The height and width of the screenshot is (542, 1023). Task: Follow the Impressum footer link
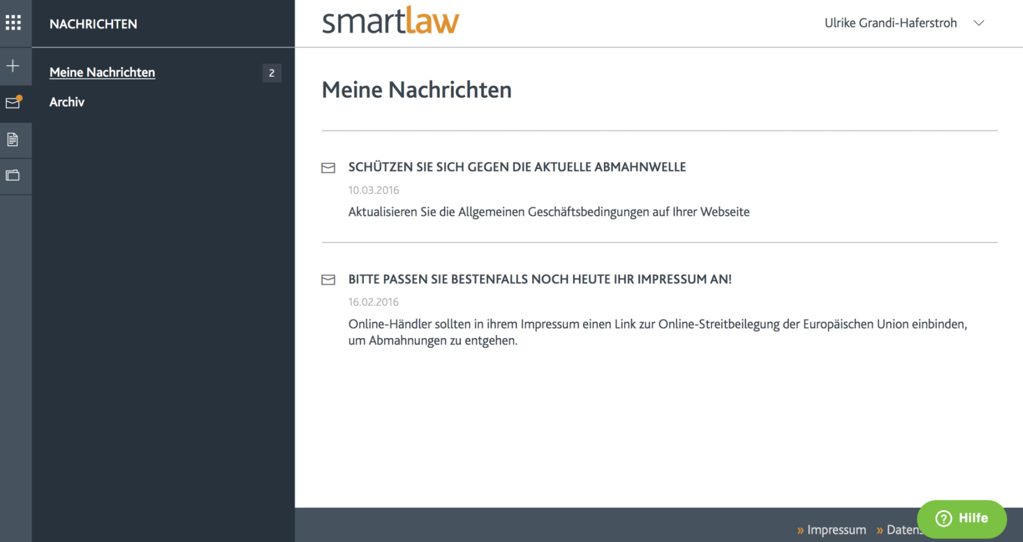tap(836, 530)
